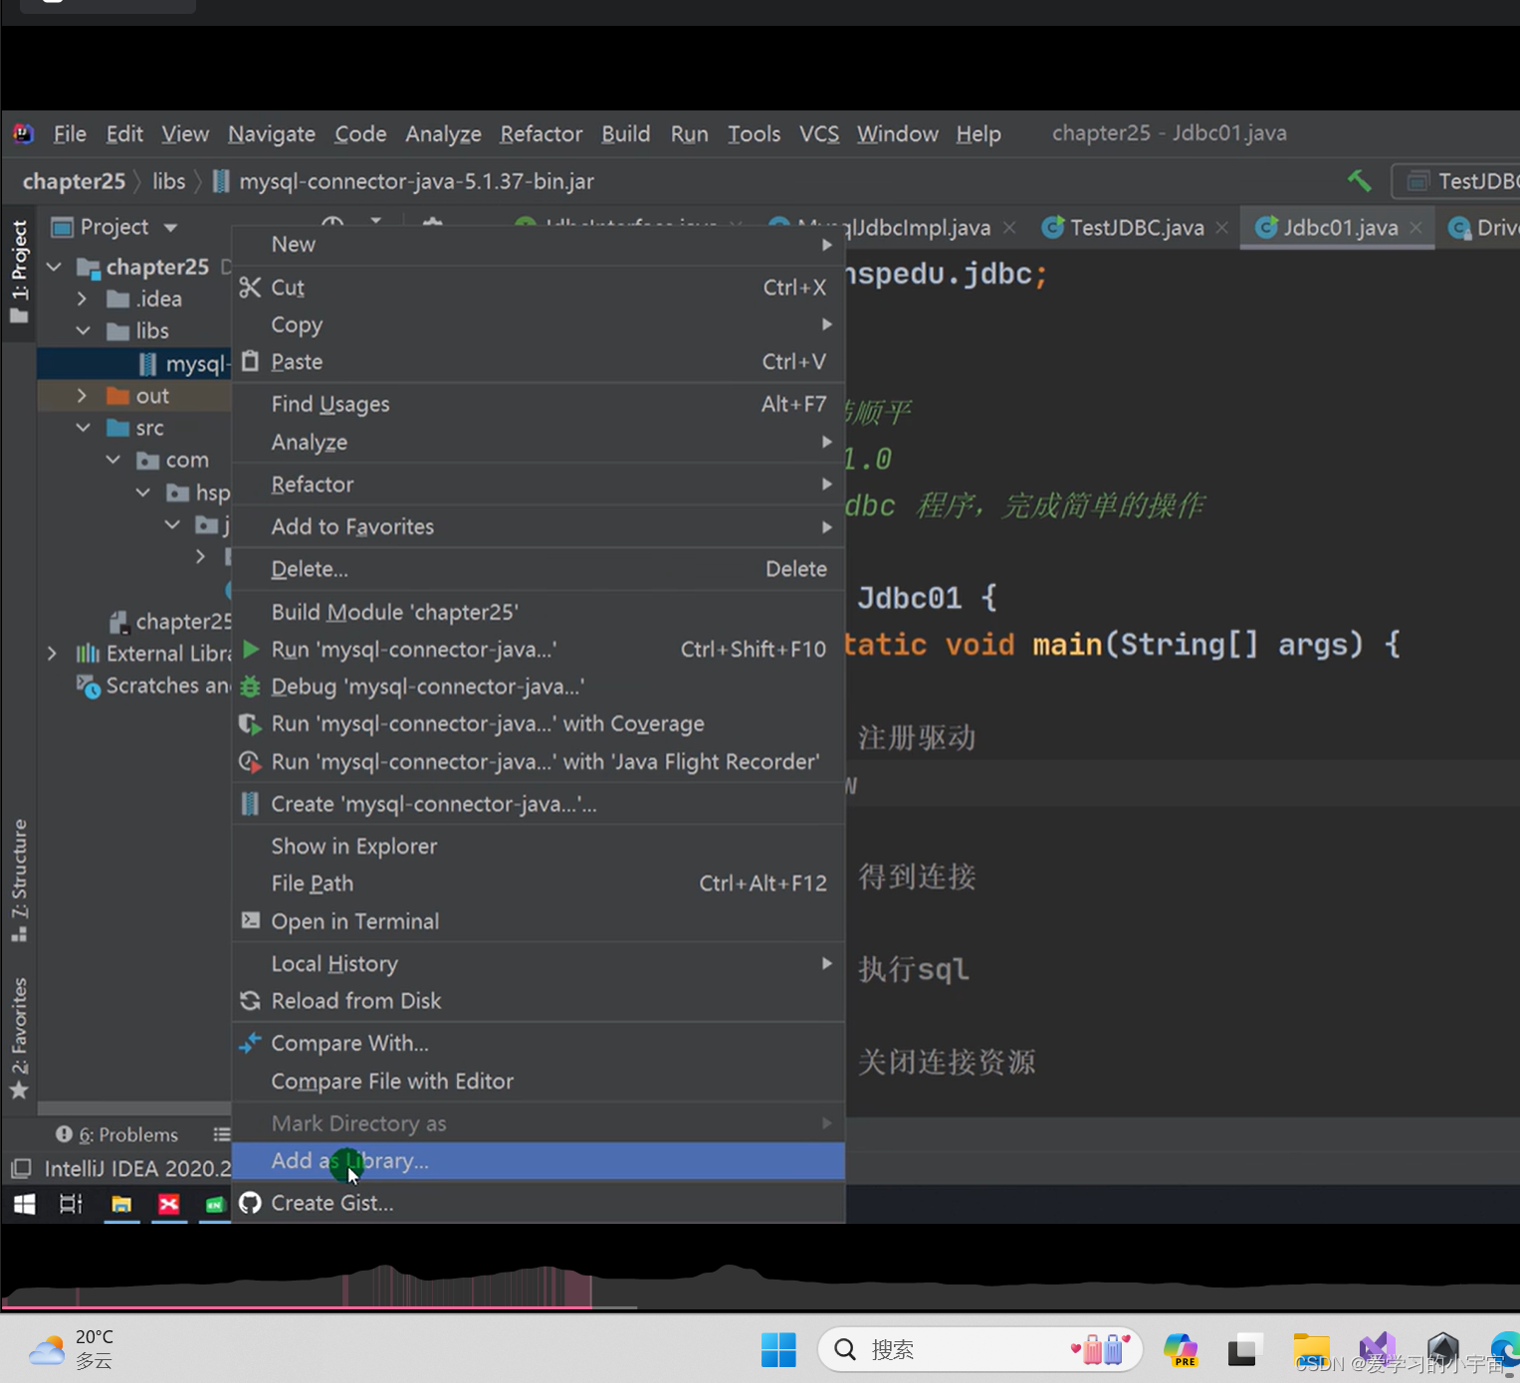Screen dimensions: 1520x1383
Task: Collapse the chapter25 project root
Action: (x=54, y=267)
